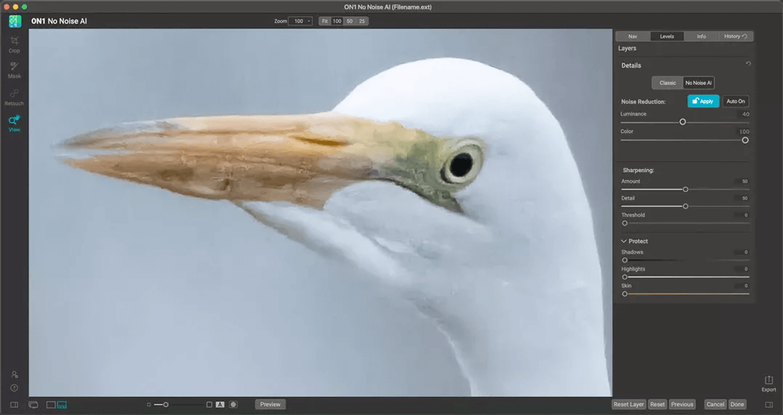
Task: Toggle the right panel visibility icon
Action: [x=769, y=404]
